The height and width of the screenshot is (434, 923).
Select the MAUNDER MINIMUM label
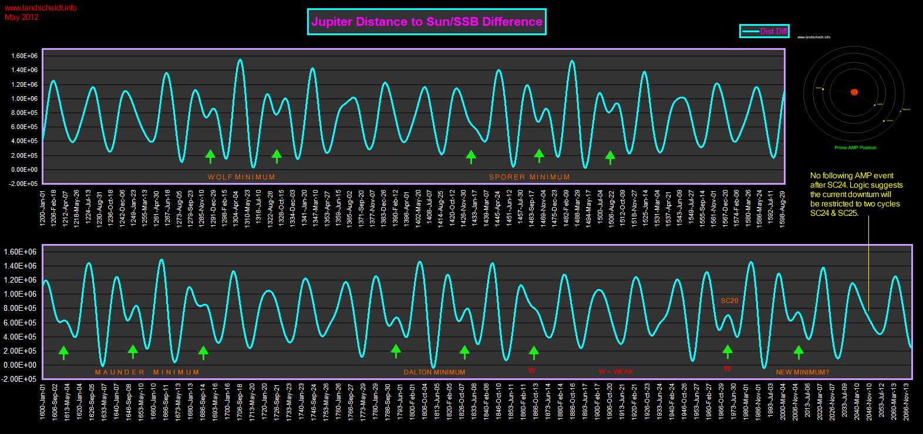tap(147, 372)
